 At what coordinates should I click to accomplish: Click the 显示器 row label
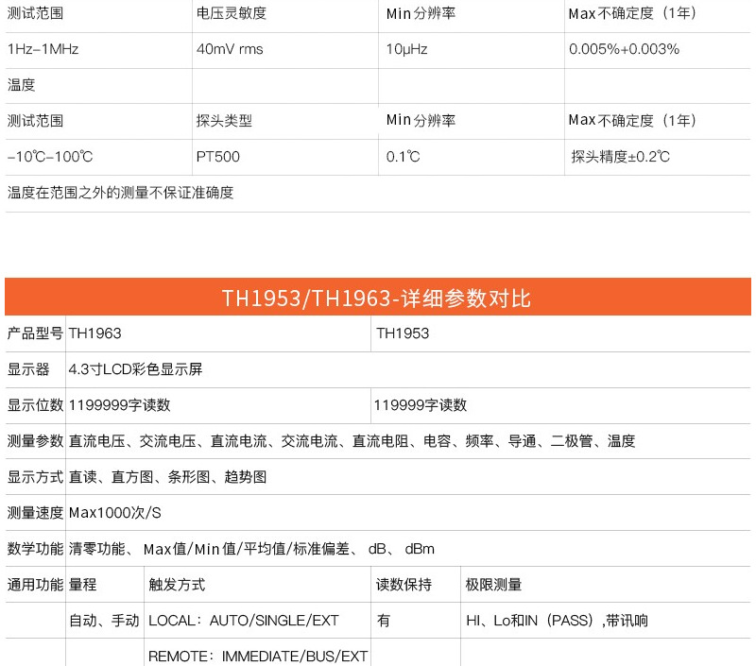pos(28,369)
